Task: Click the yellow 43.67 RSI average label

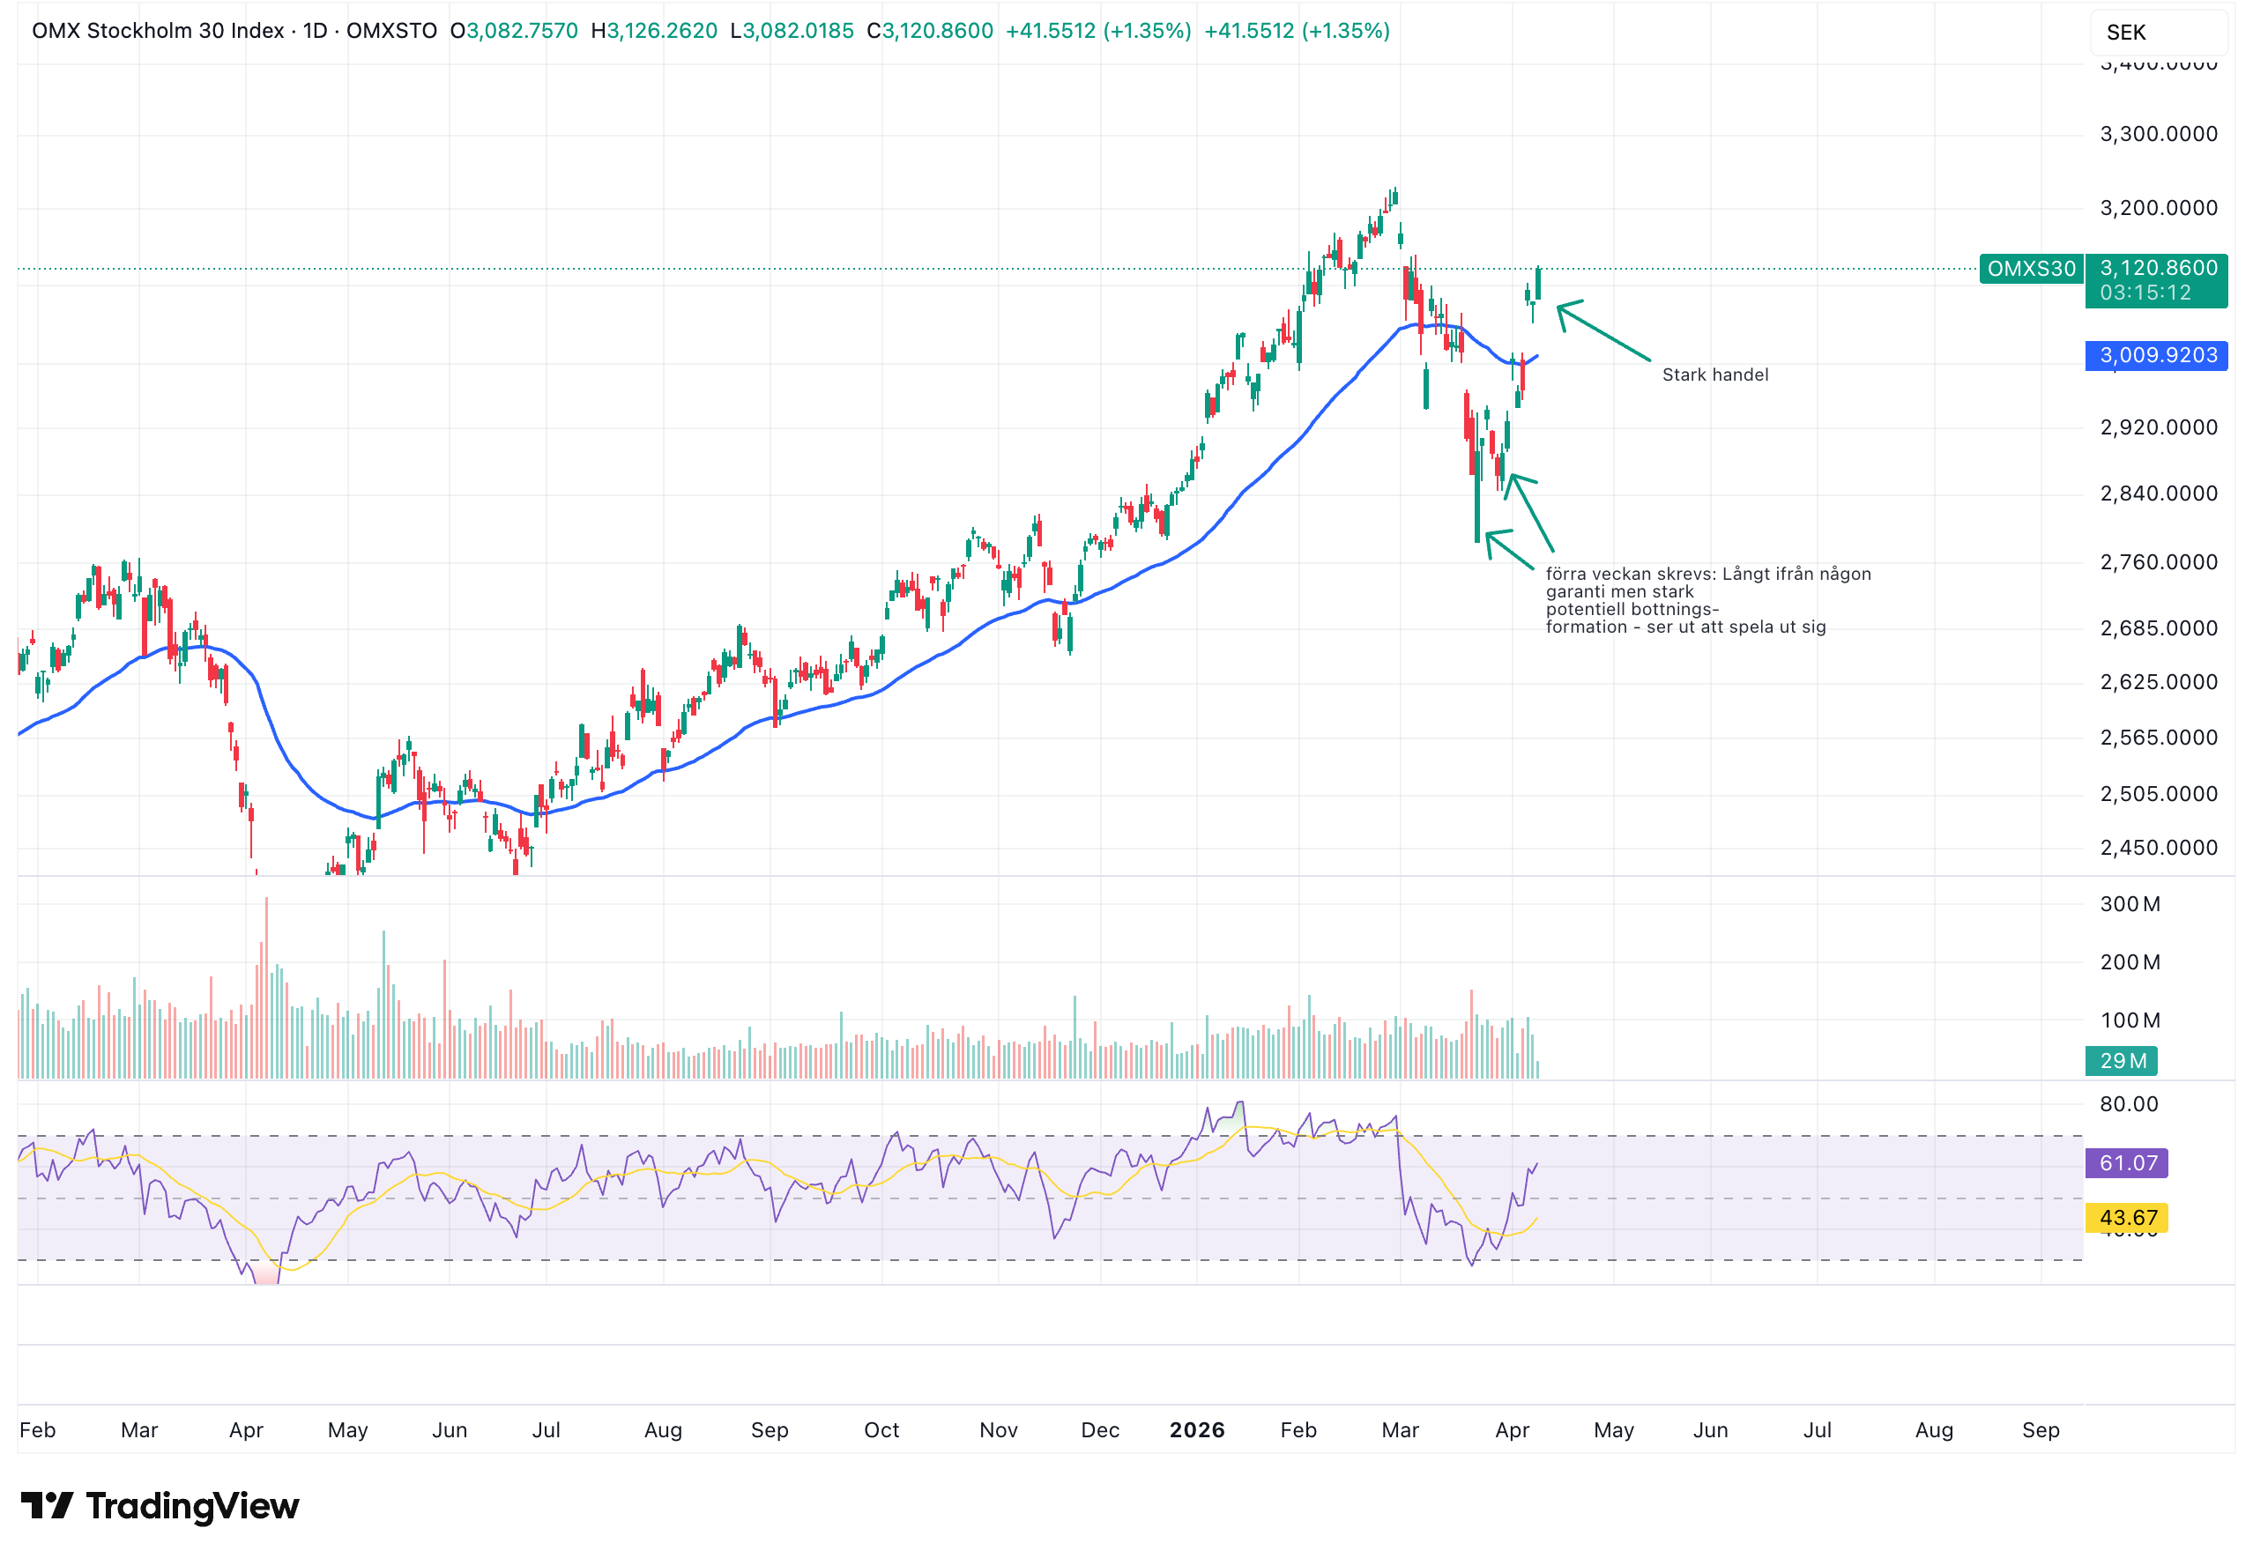Action: point(2125,1217)
